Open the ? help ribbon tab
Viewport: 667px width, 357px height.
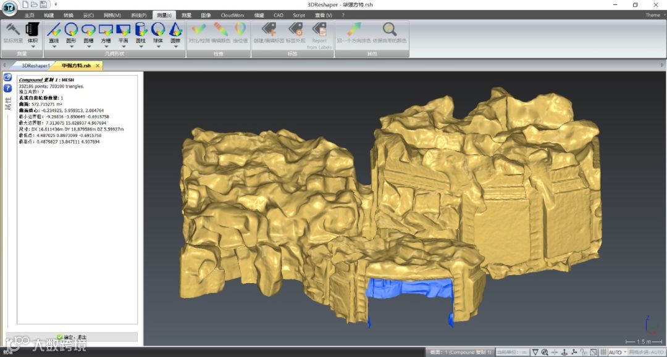click(343, 15)
